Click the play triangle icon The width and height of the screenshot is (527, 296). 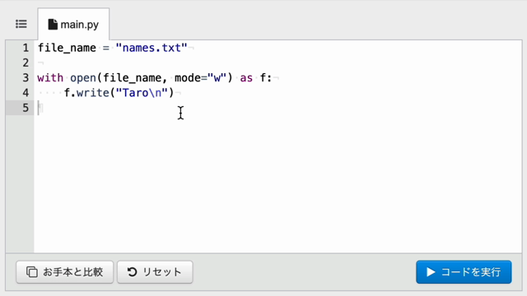click(431, 272)
